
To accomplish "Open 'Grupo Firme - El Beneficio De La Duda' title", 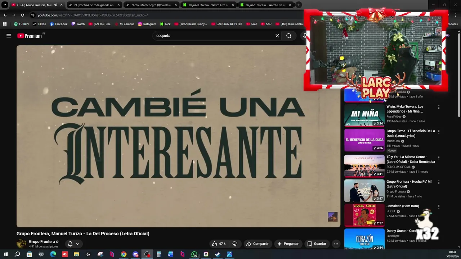I will tap(411, 133).
